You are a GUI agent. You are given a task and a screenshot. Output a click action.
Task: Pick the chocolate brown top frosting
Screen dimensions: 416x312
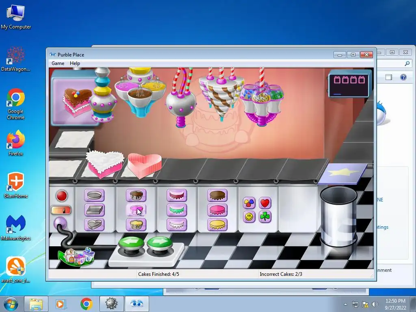click(x=217, y=195)
